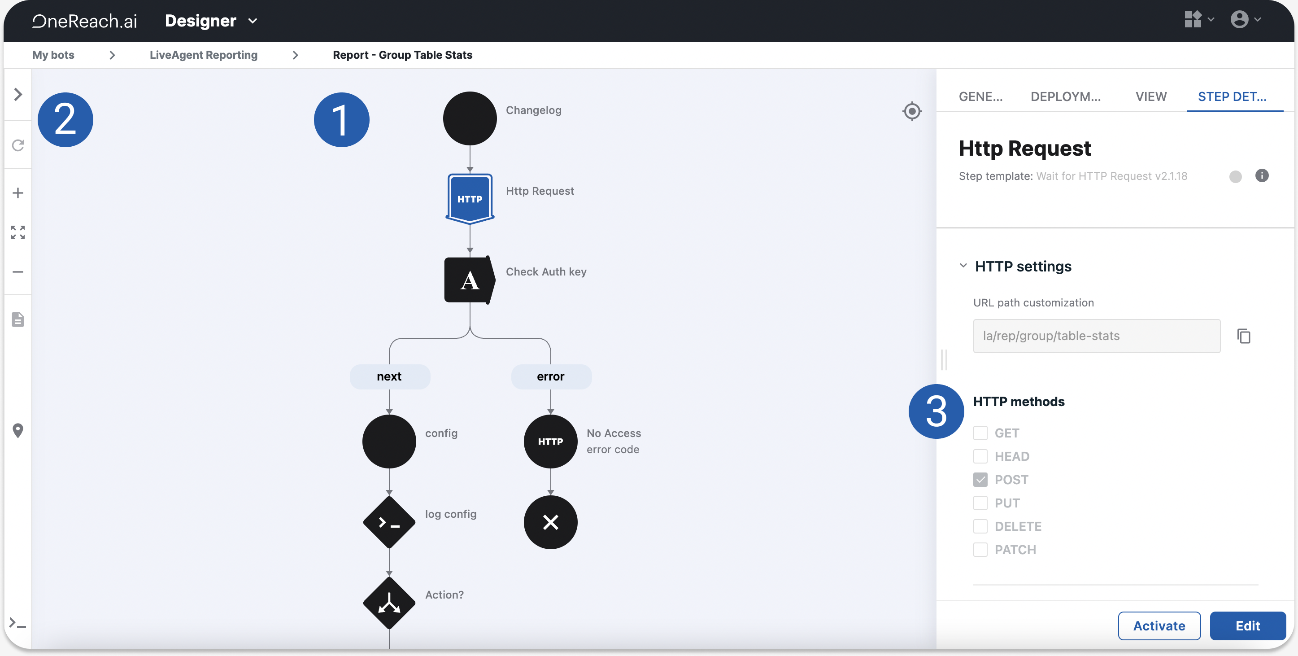Copy the URL path with copy icon
The image size is (1298, 656).
pyautogui.click(x=1244, y=336)
